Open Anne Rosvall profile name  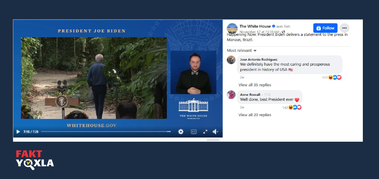click(250, 95)
